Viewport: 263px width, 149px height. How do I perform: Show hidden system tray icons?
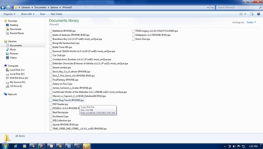pyautogui.click(x=225, y=146)
